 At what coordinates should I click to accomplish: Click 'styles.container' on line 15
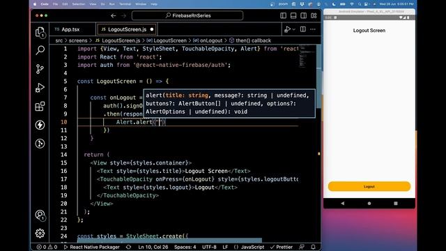(159, 163)
